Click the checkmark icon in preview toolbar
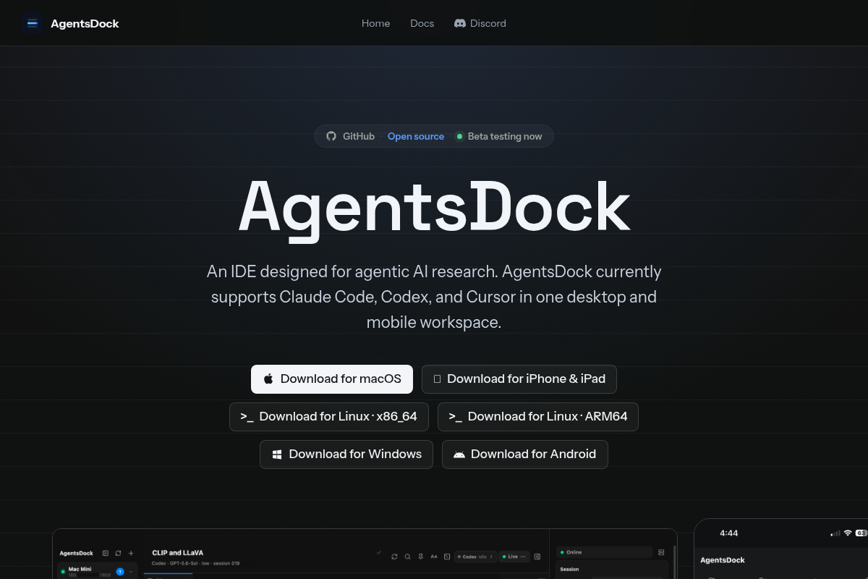The image size is (868, 579). point(379,553)
